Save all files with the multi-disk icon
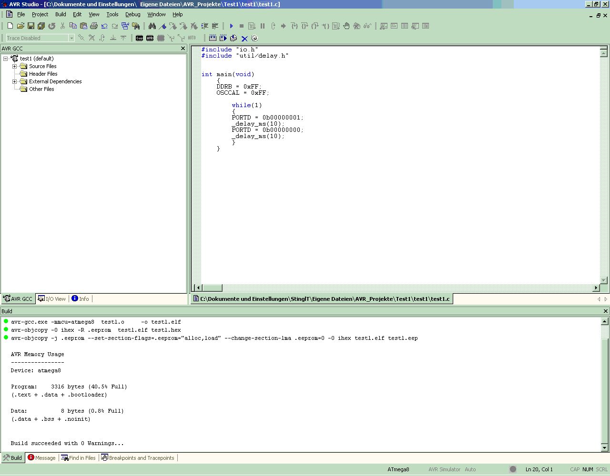The width and height of the screenshot is (610, 476). [41, 26]
